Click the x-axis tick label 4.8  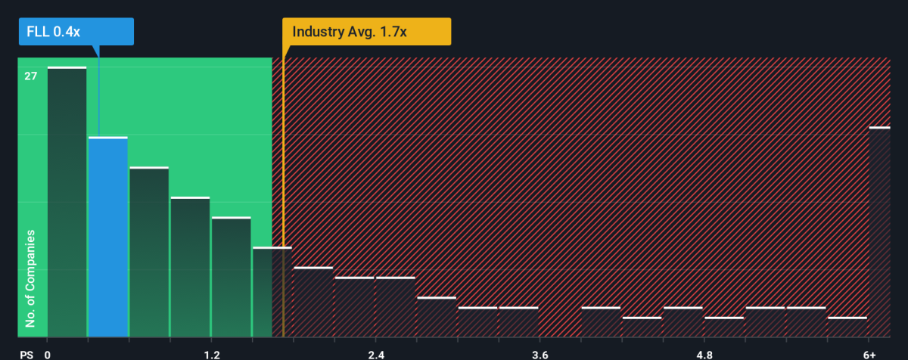pyautogui.click(x=704, y=355)
